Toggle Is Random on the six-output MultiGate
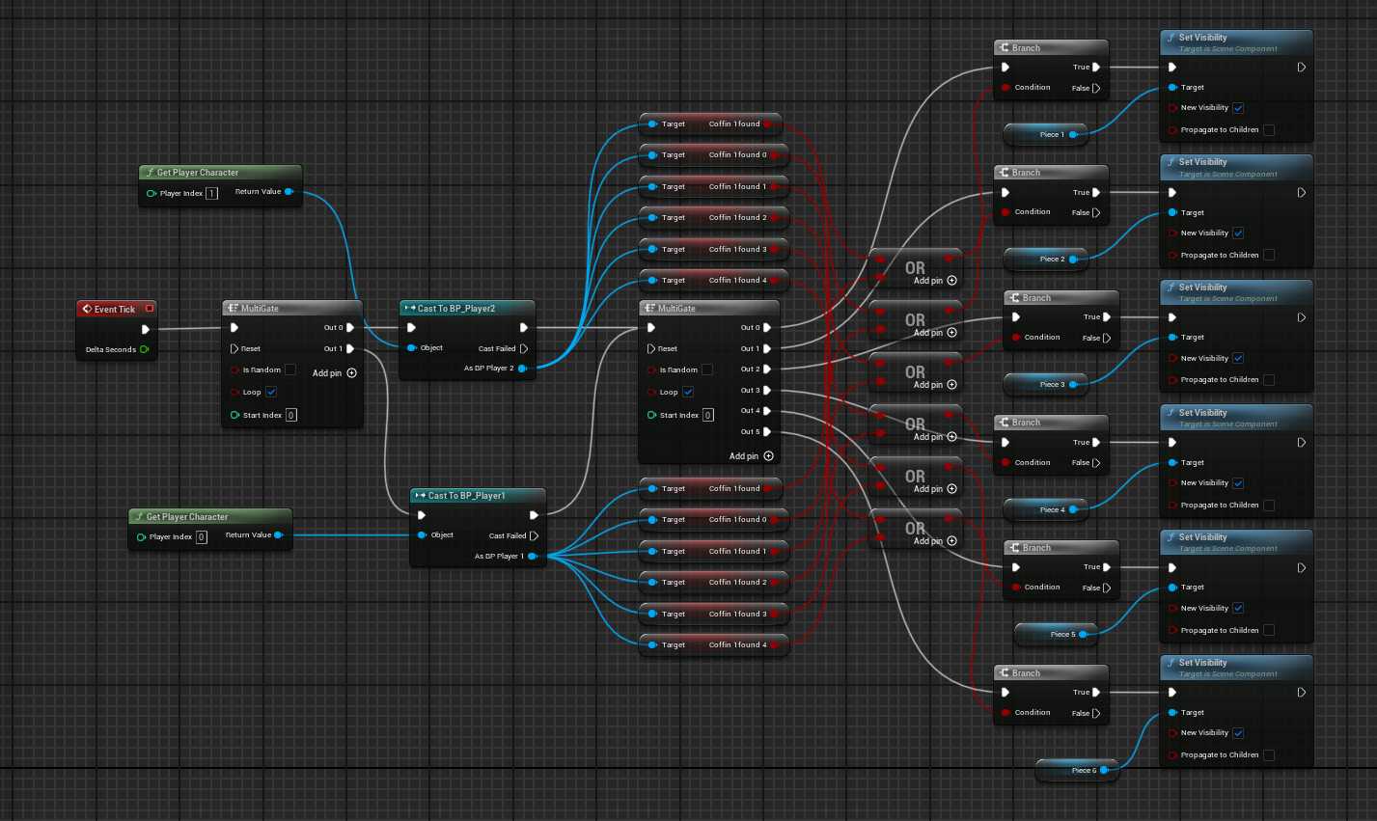This screenshot has height=821, width=1377. [707, 369]
